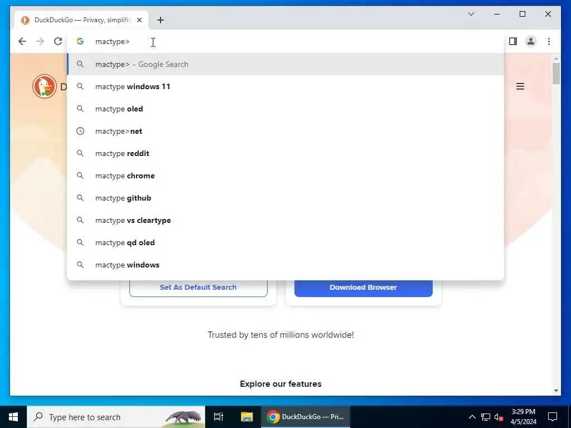This screenshot has height=428, width=571.
Task: Click the network tray icon
Action: coord(486,417)
